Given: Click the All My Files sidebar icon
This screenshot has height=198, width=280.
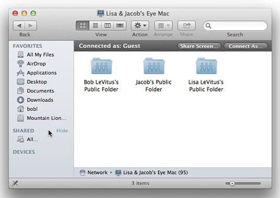Looking at the screenshot, I should click(x=20, y=54).
